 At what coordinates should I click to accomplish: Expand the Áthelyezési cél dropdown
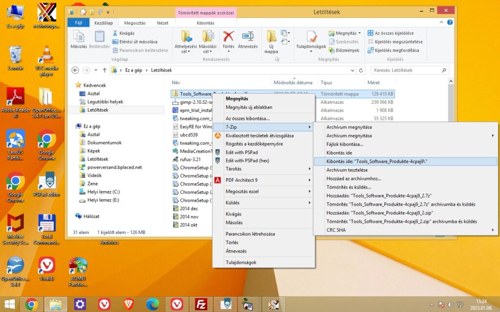(x=189, y=52)
